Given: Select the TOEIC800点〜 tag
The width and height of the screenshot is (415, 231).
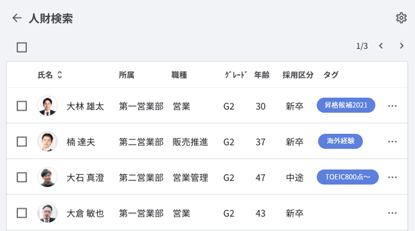Looking at the screenshot, I should tap(347, 177).
